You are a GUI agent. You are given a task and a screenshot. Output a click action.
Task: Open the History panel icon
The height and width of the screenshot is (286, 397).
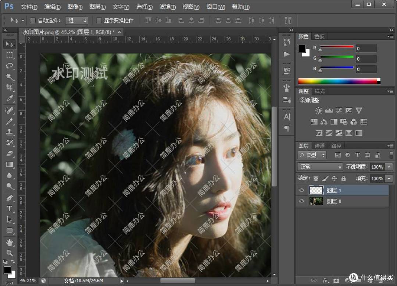click(287, 42)
